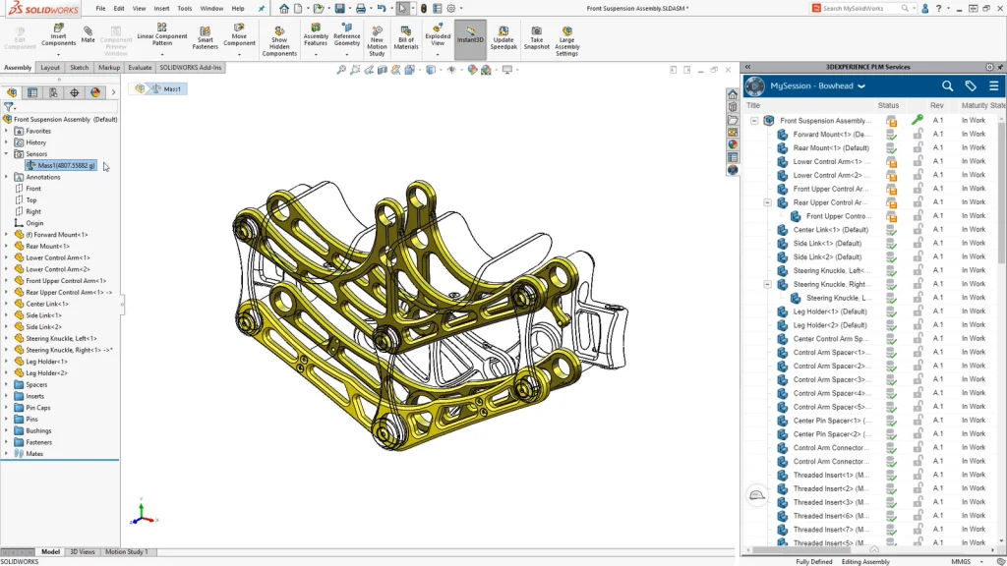Pin the menu bar open
The height and width of the screenshot is (566, 1007).
click(261, 8)
